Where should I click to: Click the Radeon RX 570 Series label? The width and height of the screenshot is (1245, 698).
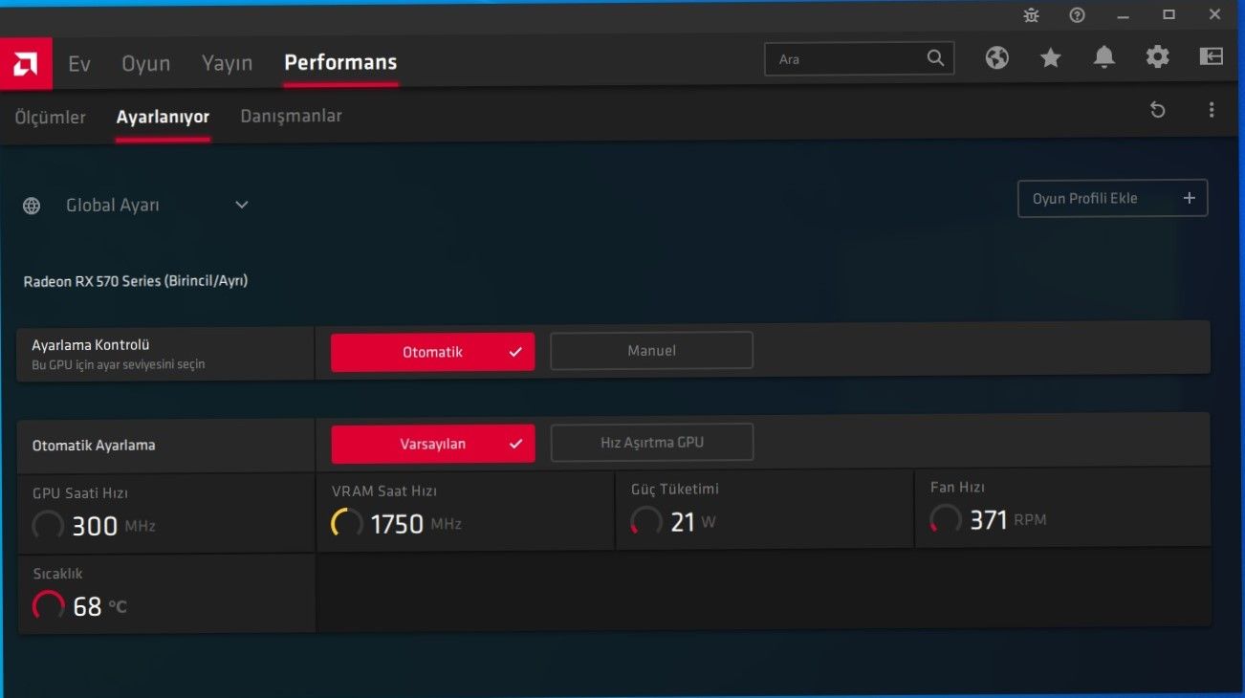click(x=136, y=281)
